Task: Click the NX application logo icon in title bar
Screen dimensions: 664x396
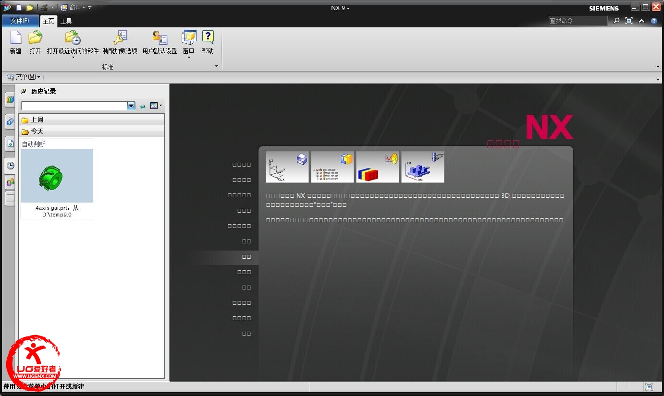Action: tap(7, 7)
